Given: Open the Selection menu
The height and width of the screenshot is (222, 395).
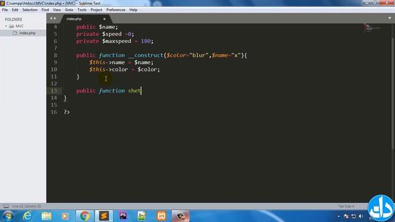Looking at the screenshot, I should coord(30,10).
